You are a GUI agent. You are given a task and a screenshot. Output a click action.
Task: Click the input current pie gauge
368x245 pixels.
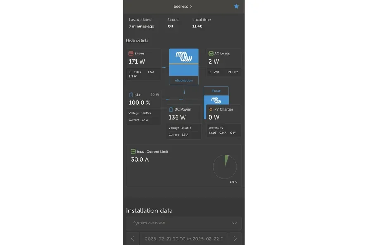coord(225,167)
